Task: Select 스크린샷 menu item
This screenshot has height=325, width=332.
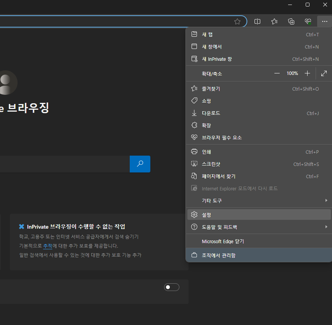Action: 259,164
